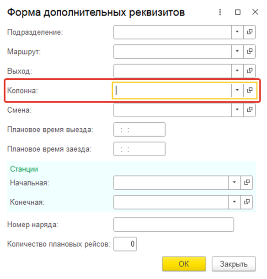Expand the Начальная station dropdown
267x279 pixels.
point(235,182)
